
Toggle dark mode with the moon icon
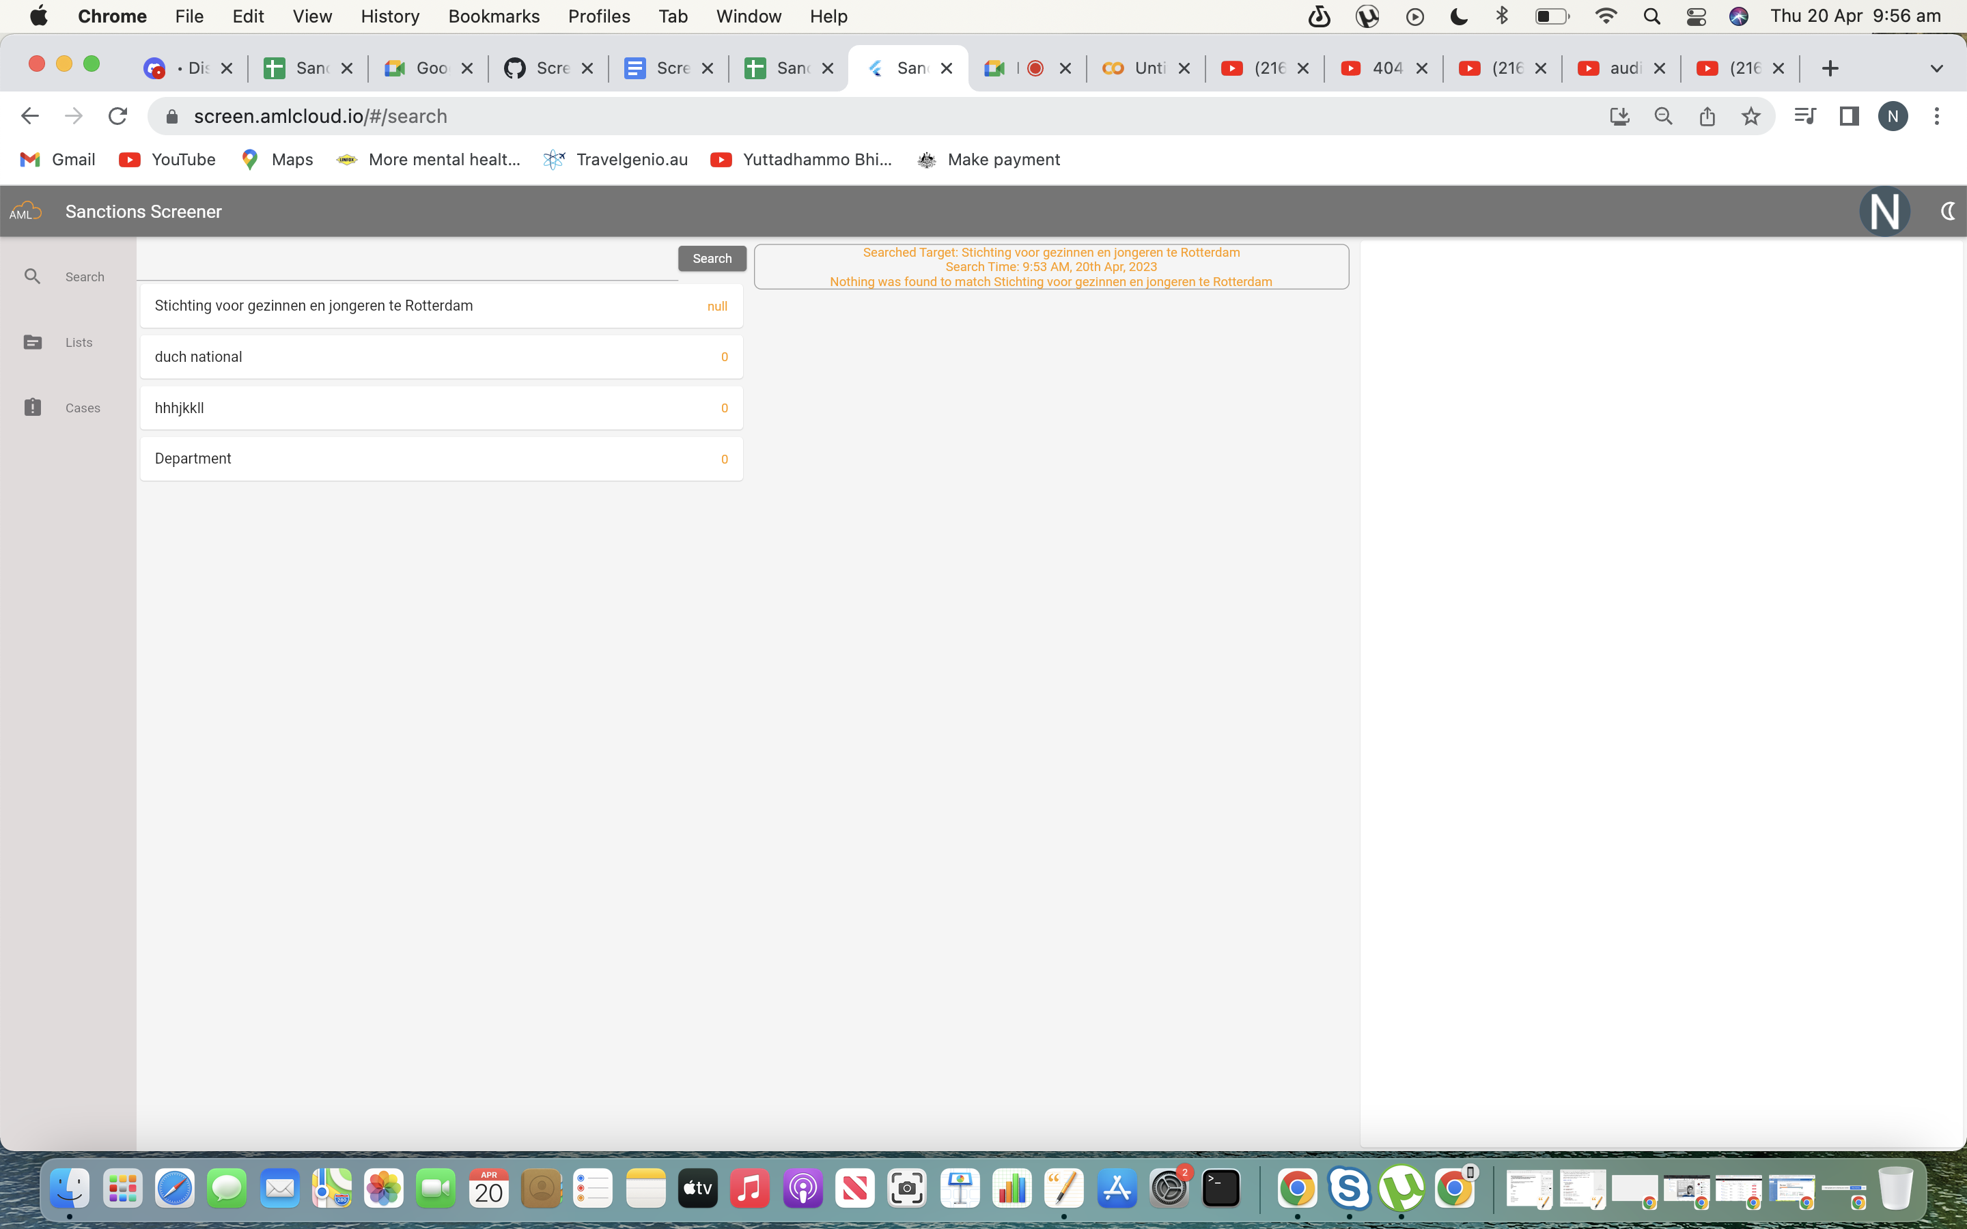pos(1947,210)
